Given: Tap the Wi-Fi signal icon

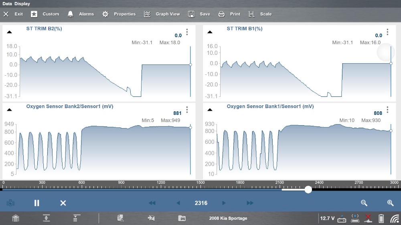Looking at the screenshot, I should tap(395, 218).
